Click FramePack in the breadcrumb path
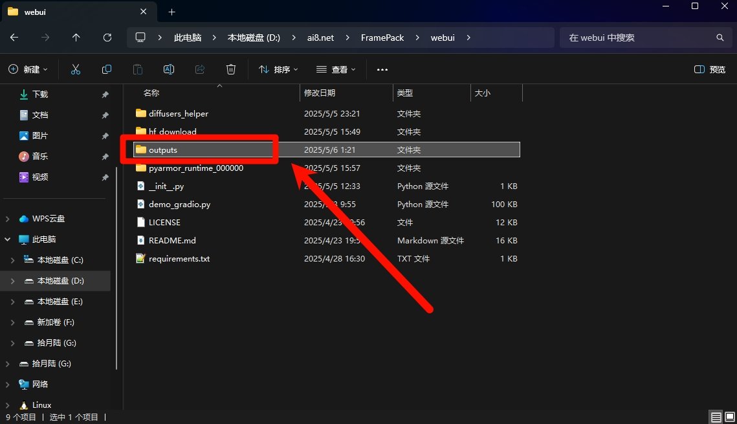Screen dimensions: 737x424 382,38
